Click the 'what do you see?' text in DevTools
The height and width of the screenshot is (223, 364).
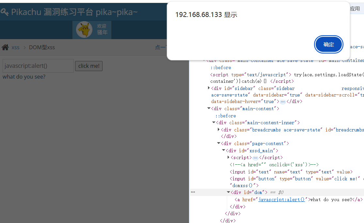coord(331,200)
